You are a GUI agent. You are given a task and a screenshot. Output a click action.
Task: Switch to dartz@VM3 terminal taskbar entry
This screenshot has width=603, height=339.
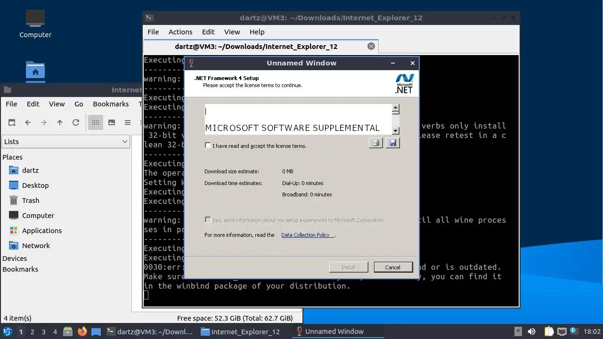point(150,331)
